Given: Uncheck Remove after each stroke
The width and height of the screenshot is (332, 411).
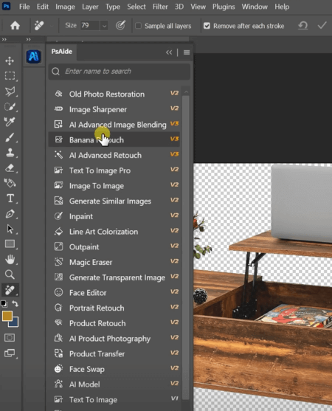Looking at the screenshot, I should pos(207,26).
